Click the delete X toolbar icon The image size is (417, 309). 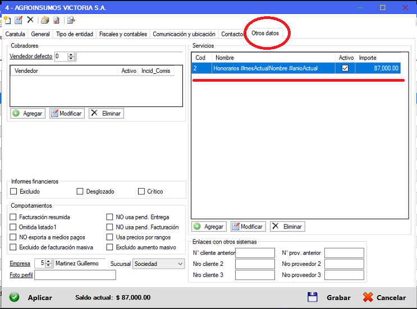pyautogui.click(x=30, y=20)
